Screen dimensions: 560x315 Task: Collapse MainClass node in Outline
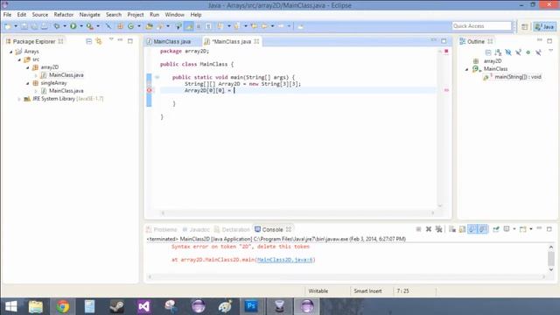466,69
